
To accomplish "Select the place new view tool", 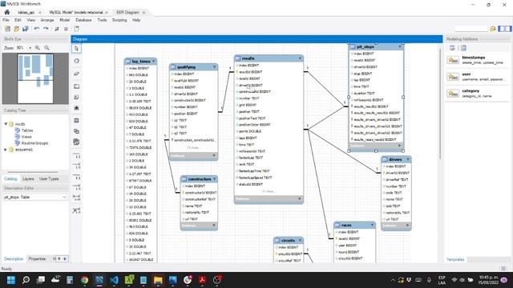I will pyautogui.click(x=76, y=131).
